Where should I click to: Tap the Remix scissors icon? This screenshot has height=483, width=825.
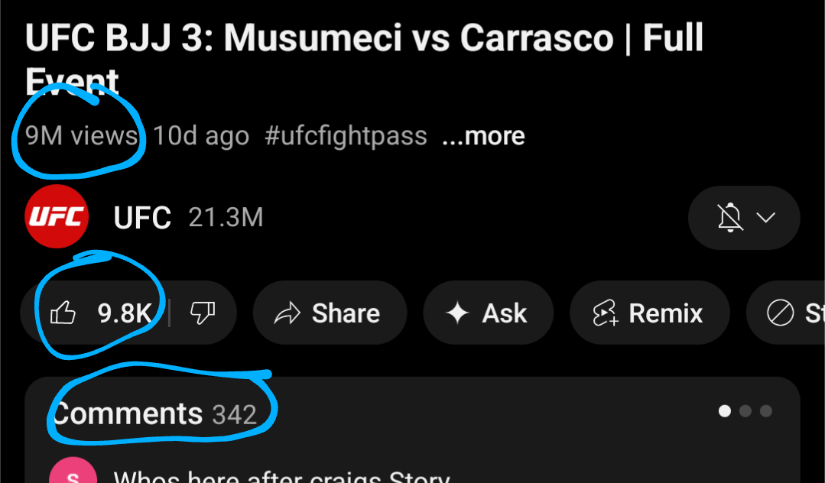604,313
